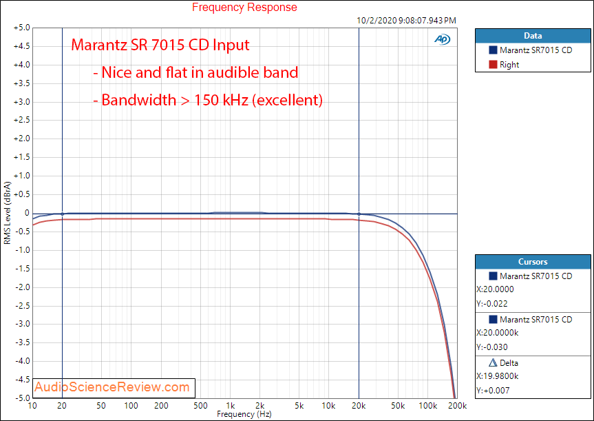Viewport: 594px width, 421px height.
Task: Click the Delta X:19.9800k value
Action: click(x=499, y=376)
